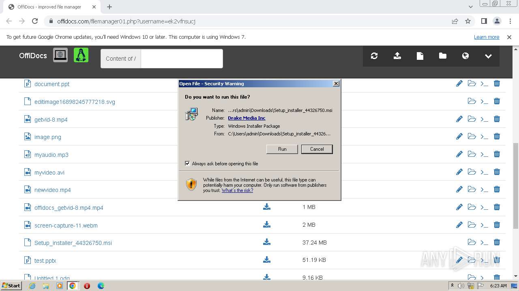519x291 pixels.
Task: Delete Setup_installer_44326750.msi with trash icon
Action: pyautogui.click(x=497, y=242)
